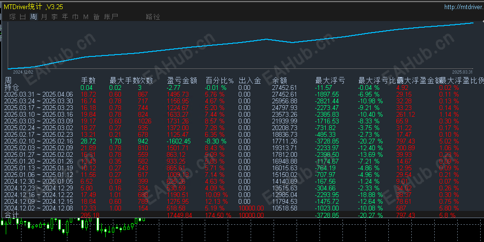
Task: Click the green lots value 28.72
Action: pyautogui.click(x=88, y=141)
